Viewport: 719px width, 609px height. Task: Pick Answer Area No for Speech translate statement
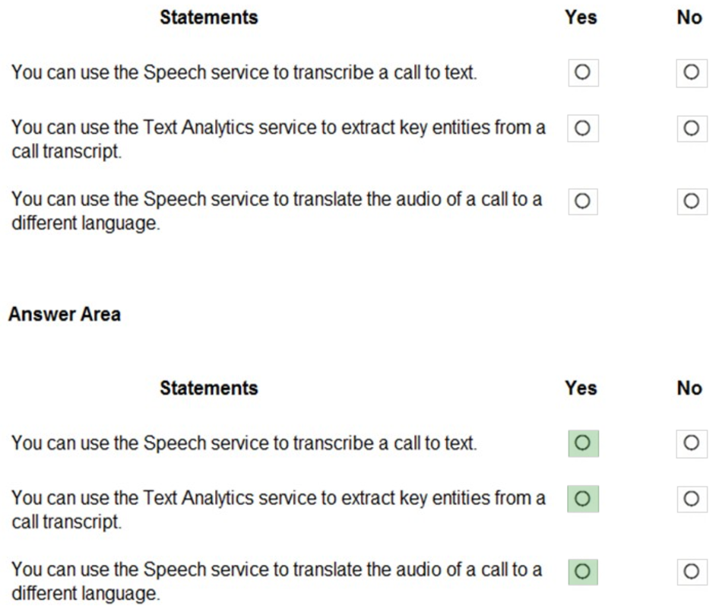point(691,571)
